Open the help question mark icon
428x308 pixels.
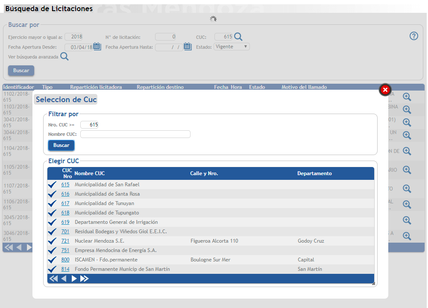point(414,36)
